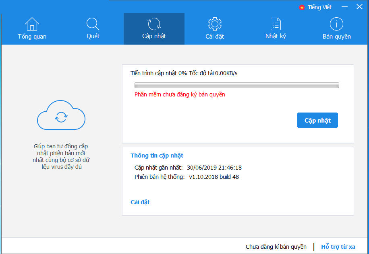Select the magnifying glass Quét icon
This screenshot has width=369, height=254.
click(x=93, y=24)
